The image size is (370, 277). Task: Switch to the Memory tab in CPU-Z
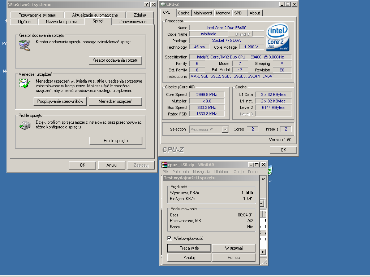tap(223, 13)
